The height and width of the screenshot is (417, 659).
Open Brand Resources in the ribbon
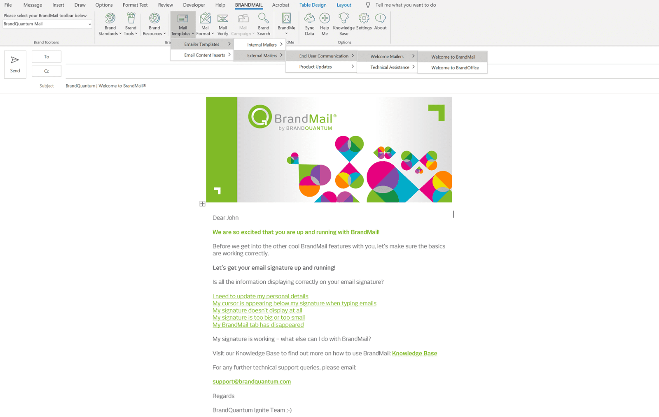[154, 24]
